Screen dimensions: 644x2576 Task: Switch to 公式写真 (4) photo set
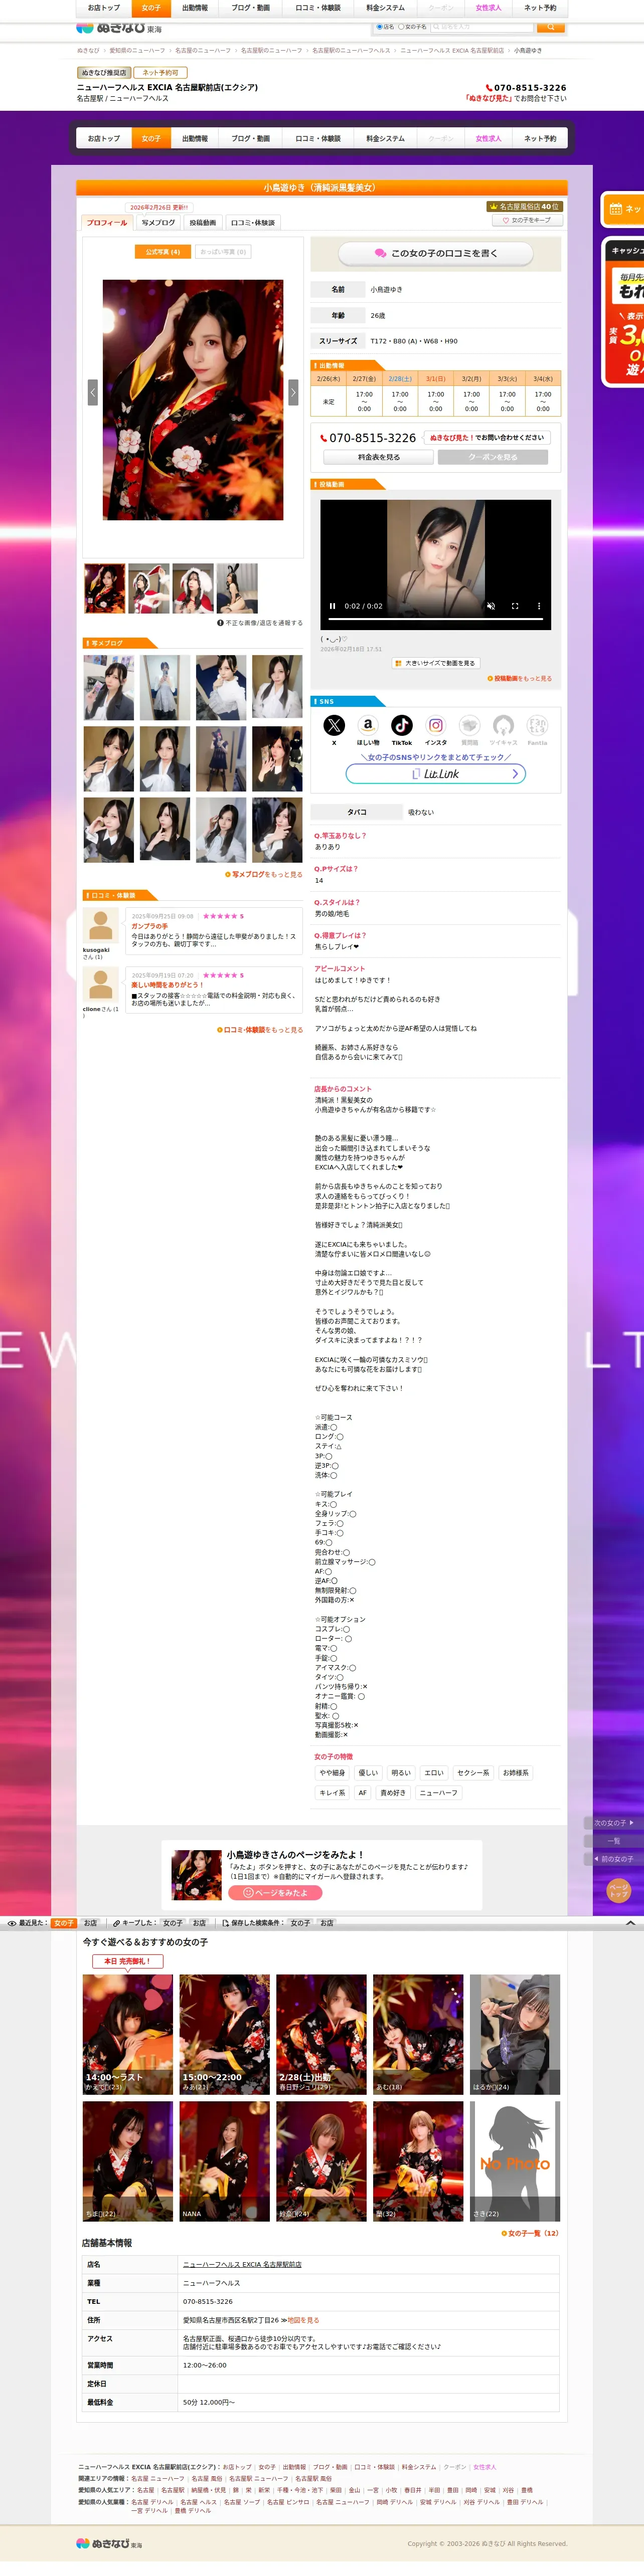[162, 252]
